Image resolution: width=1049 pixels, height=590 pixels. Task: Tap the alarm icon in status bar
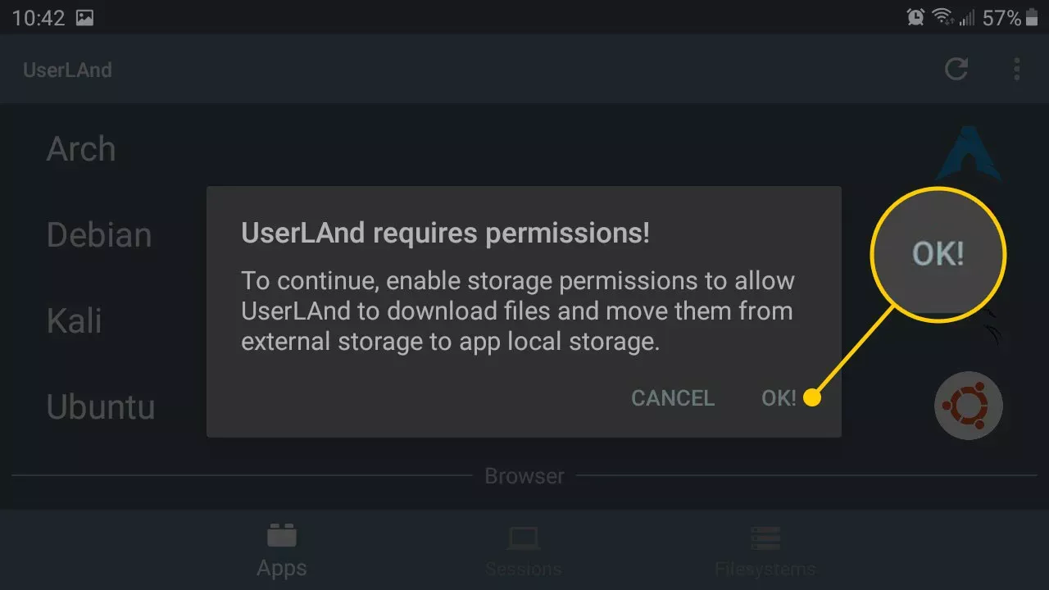[x=915, y=17]
